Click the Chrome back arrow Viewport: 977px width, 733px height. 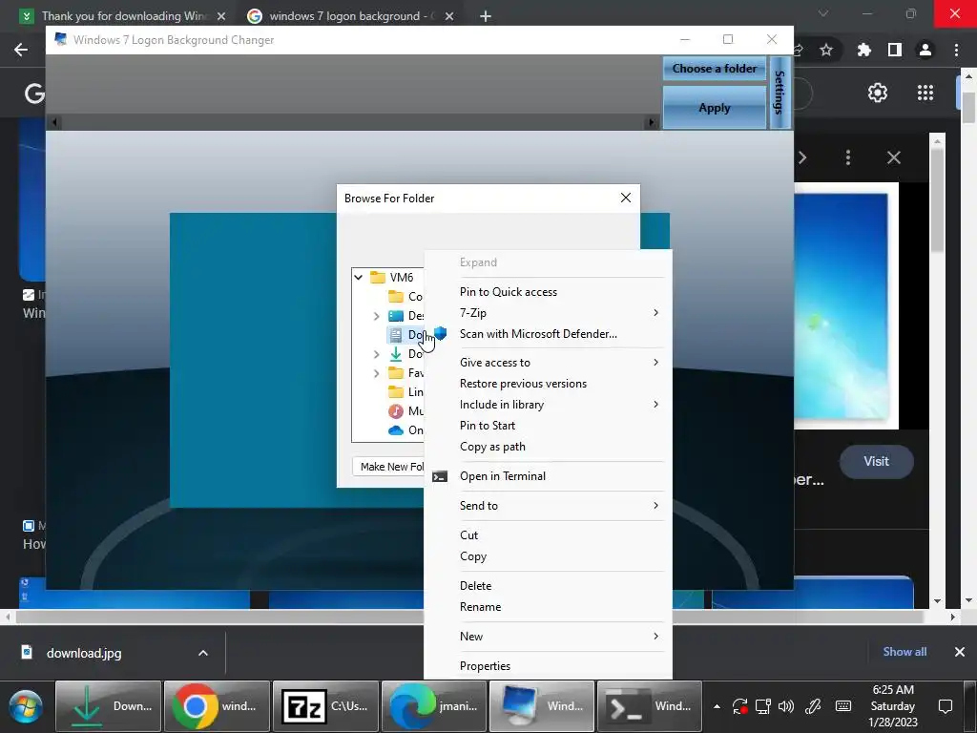coord(21,50)
